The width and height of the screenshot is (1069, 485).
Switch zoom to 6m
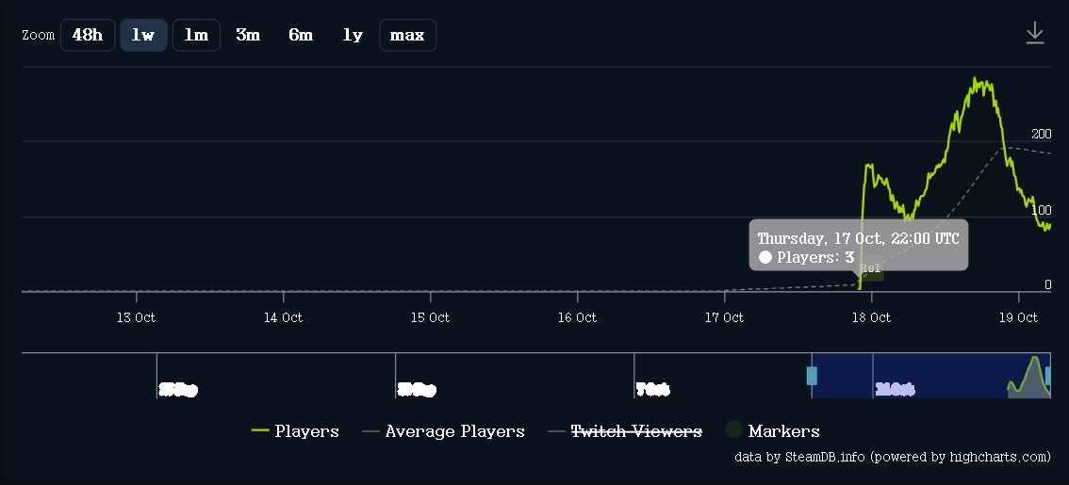(x=301, y=36)
